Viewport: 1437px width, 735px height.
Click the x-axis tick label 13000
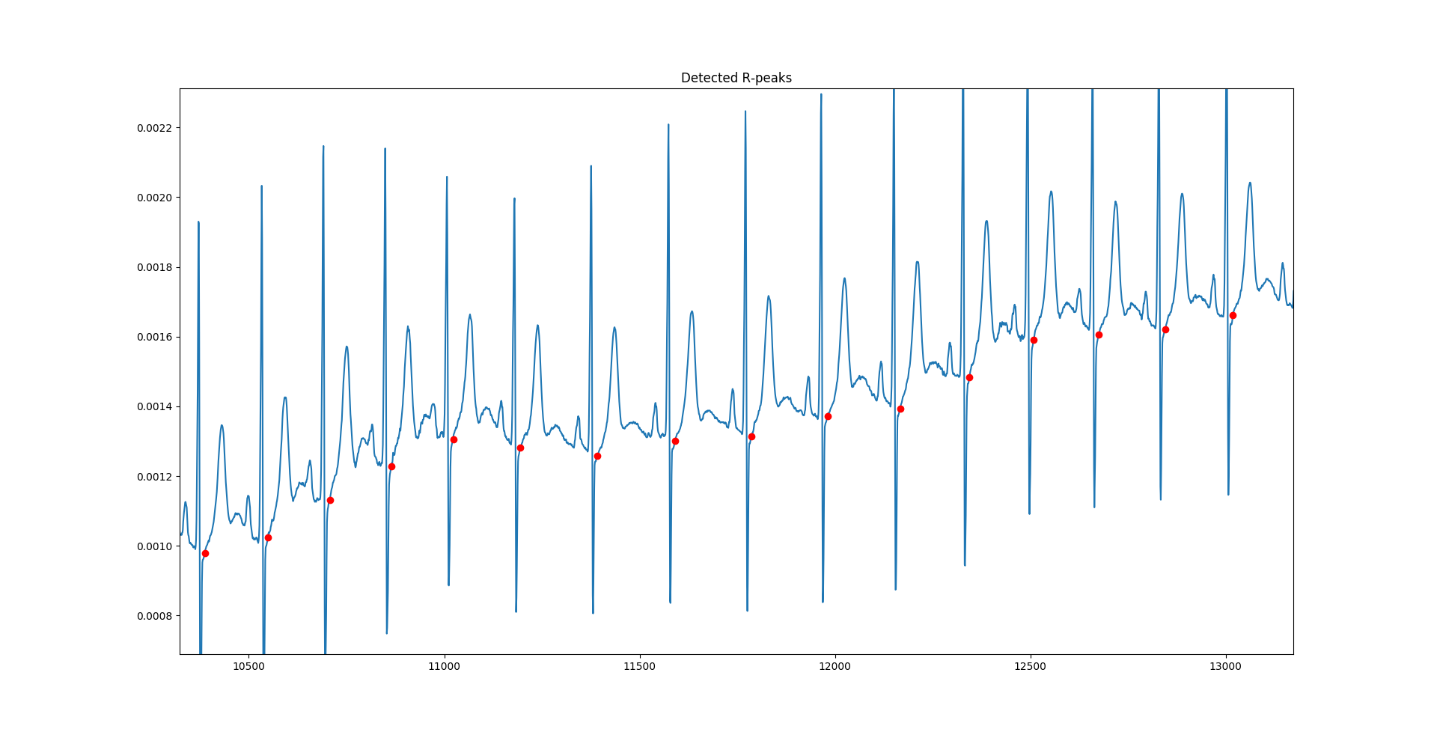pyautogui.click(x=1225, y=666)
